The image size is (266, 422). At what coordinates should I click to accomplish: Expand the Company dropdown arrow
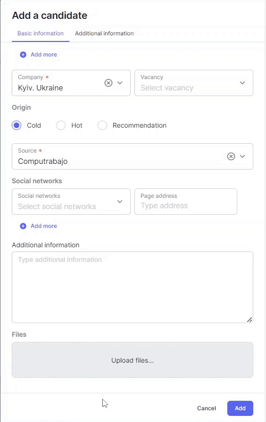(x=120, y=83)
